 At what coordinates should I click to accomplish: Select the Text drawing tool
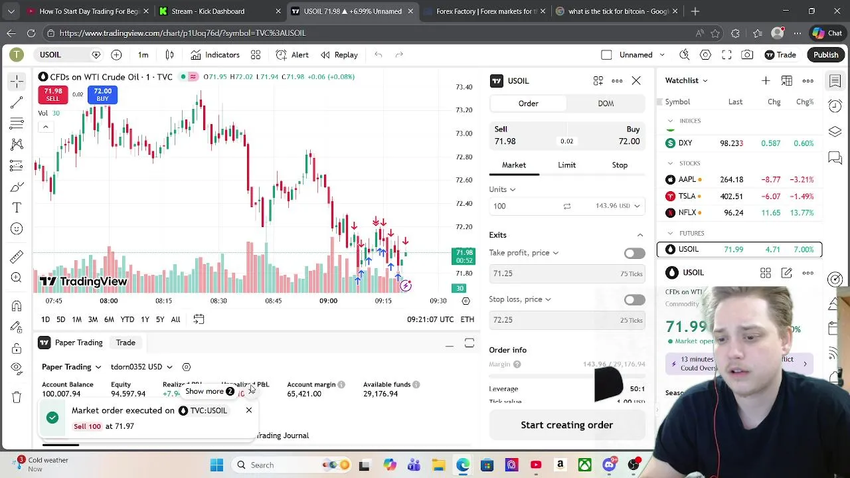17,208
